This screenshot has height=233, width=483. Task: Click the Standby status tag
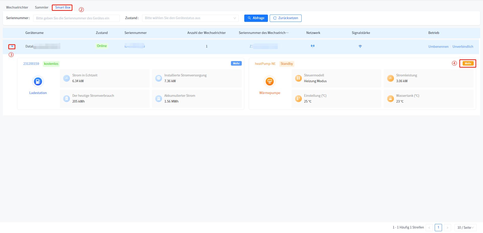[287, 64]
